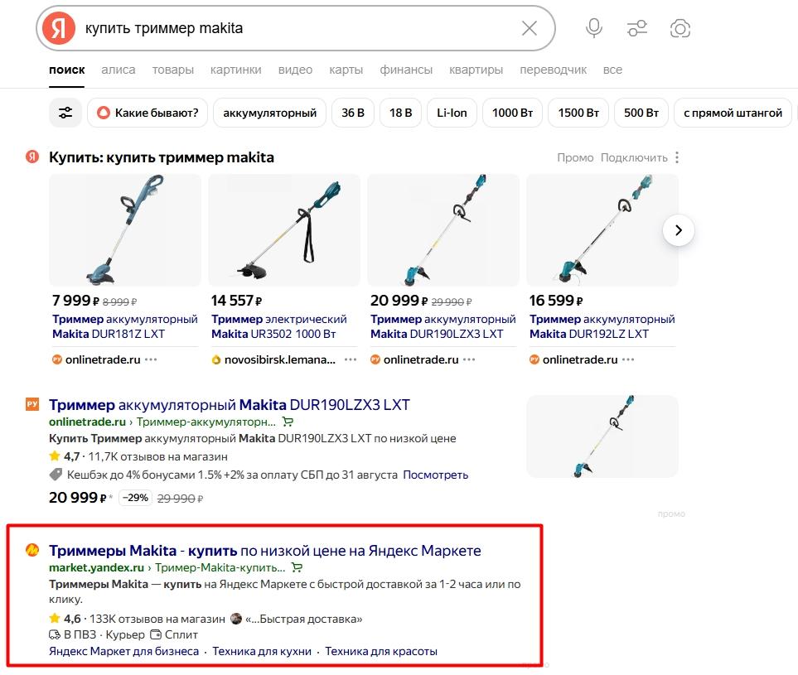Clear the search query with X icon
This screenshot has height=675, width=798.
coord(530,28)
